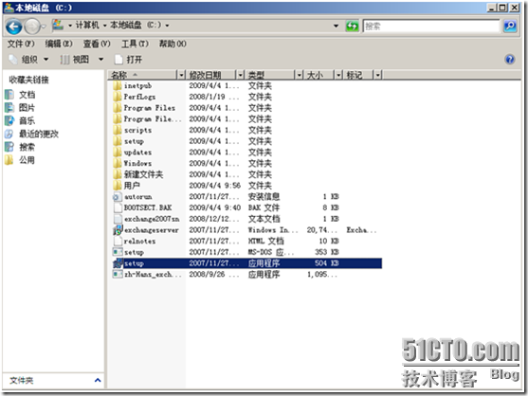Sort by the 修改日期 column header
The height and width of the screenshot is (396, 528).
pos(210,75)
